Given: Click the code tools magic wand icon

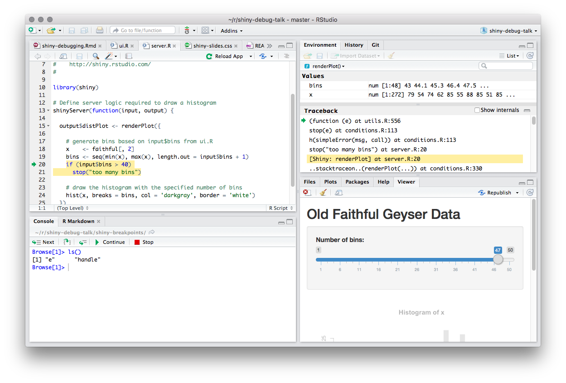Looking at the screenshot, I should [108, 56].
